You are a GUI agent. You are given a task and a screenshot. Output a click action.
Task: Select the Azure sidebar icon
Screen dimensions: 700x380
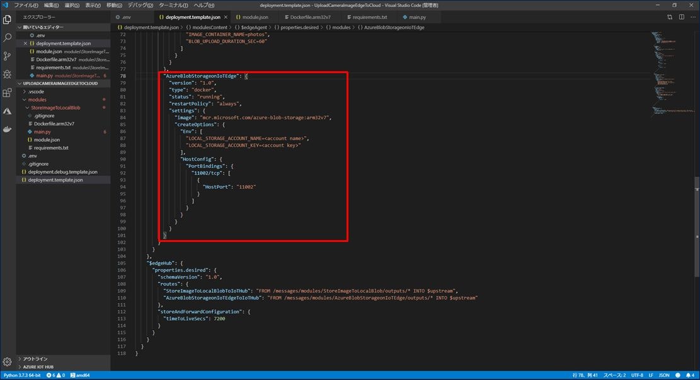[x=7, y=112]
